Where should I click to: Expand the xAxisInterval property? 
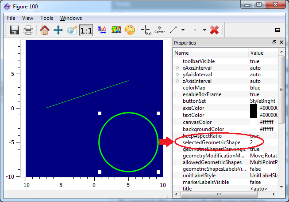pyautogui.click(x=177, y=68)
